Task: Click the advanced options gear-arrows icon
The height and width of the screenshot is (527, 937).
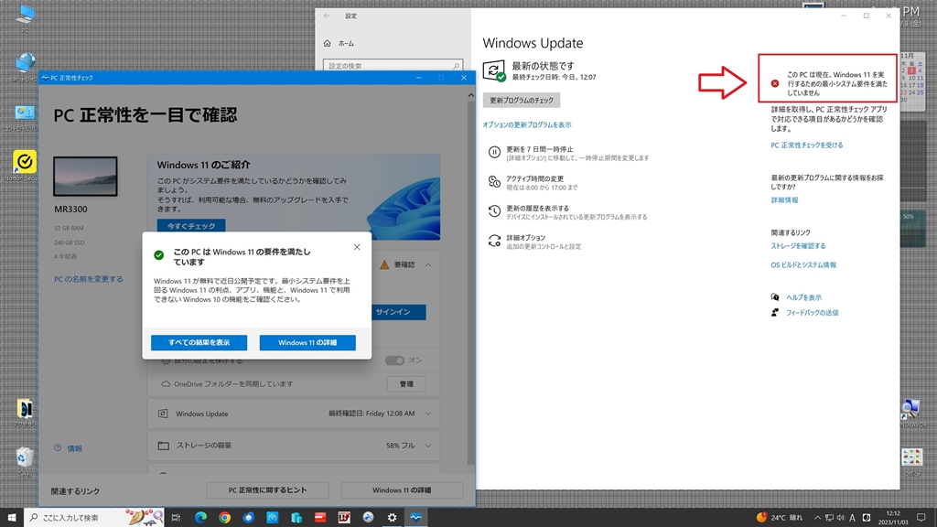Action: click(494, 241)
